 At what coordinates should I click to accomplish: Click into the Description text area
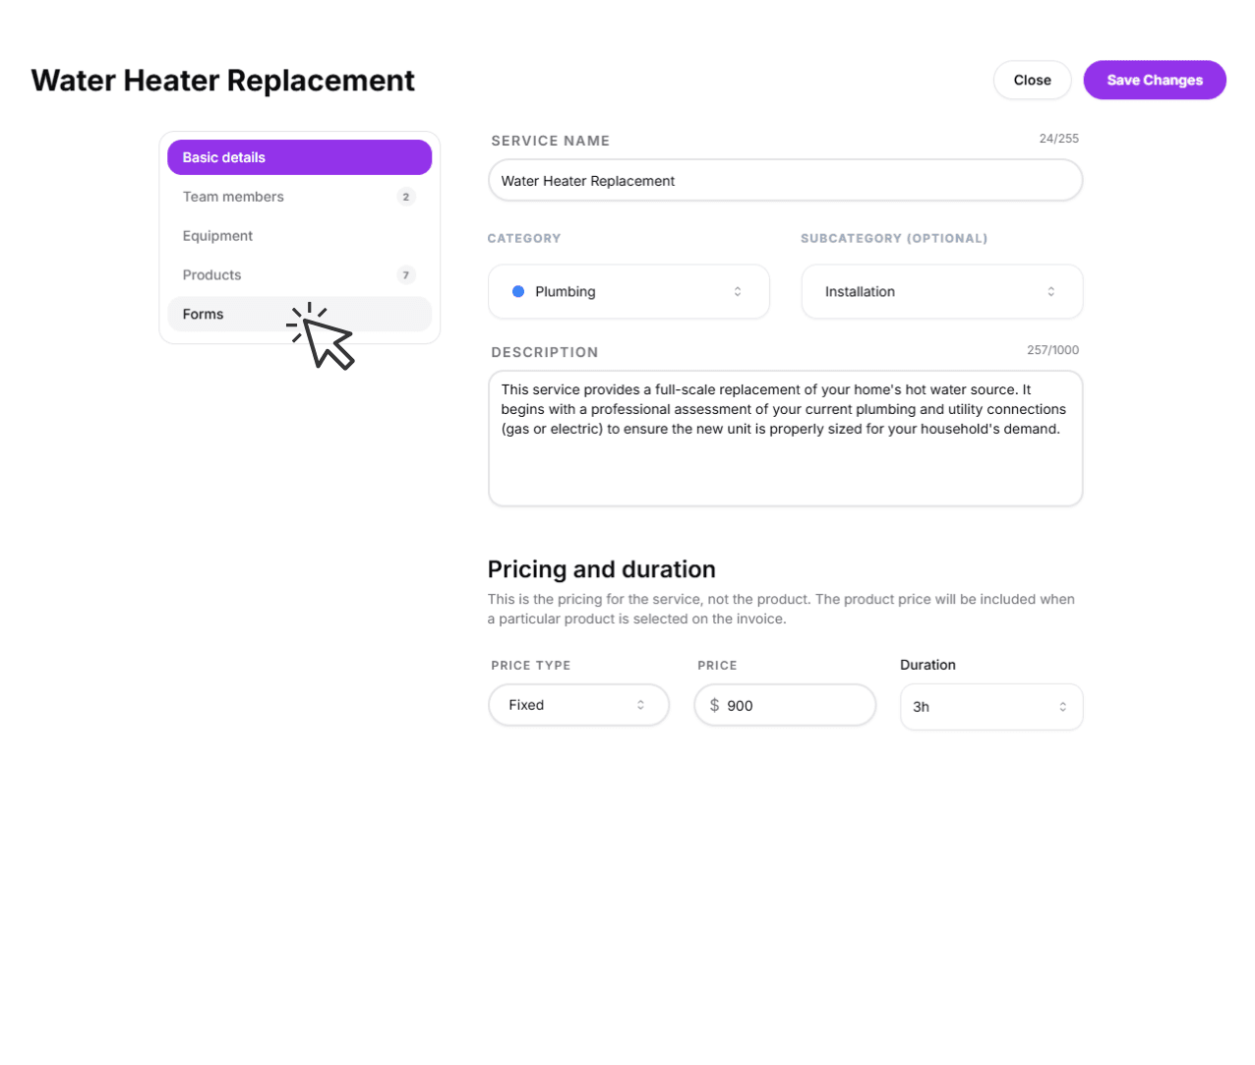click(785, 462)
